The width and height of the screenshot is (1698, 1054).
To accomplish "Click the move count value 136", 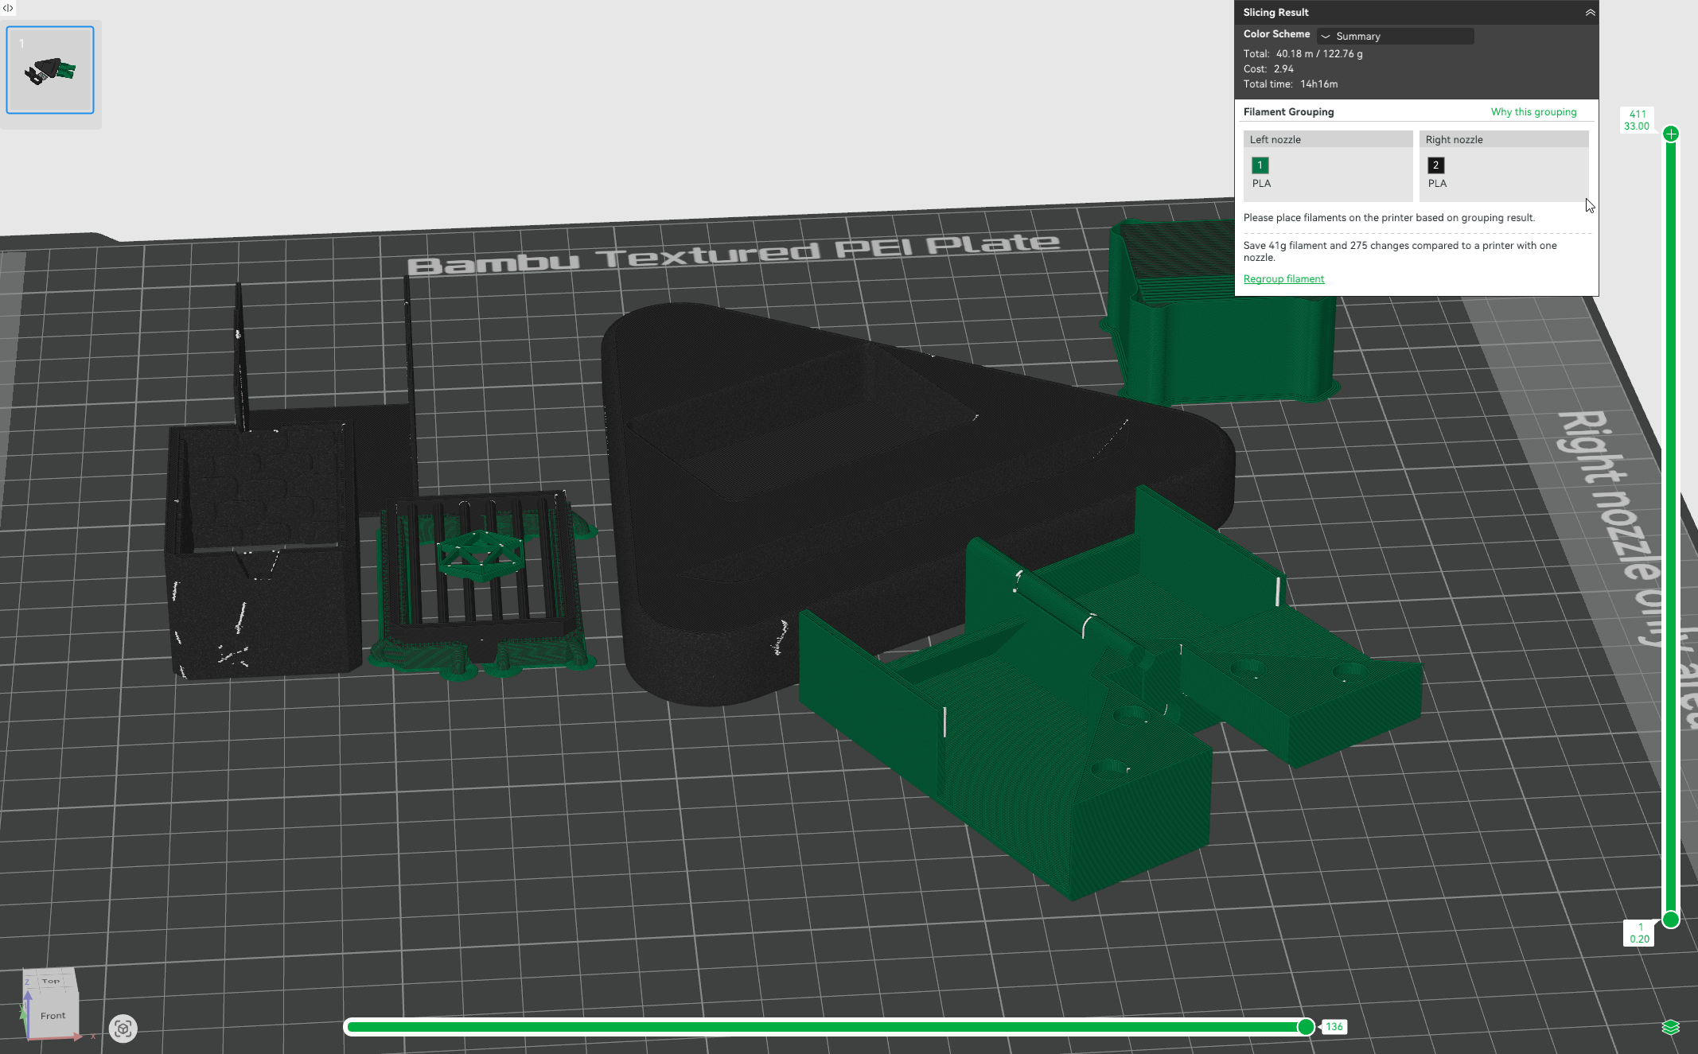I will (1334, 1027).
